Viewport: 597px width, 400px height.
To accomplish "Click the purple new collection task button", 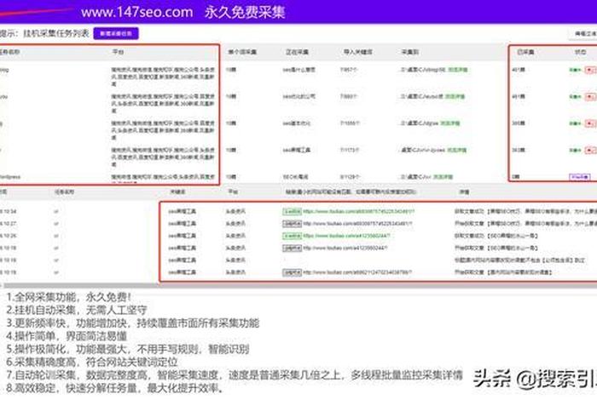I will tap(116, 33).
